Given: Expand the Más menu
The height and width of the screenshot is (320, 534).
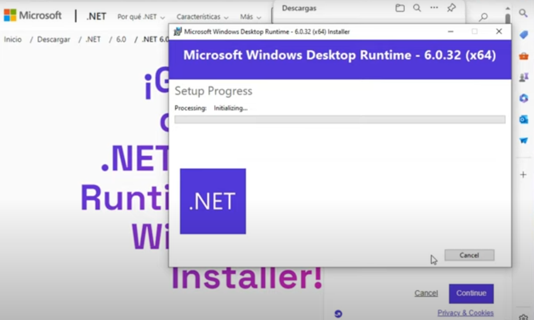Looking at the screenshot, I should pyautogui.click(x=250, y=16).
